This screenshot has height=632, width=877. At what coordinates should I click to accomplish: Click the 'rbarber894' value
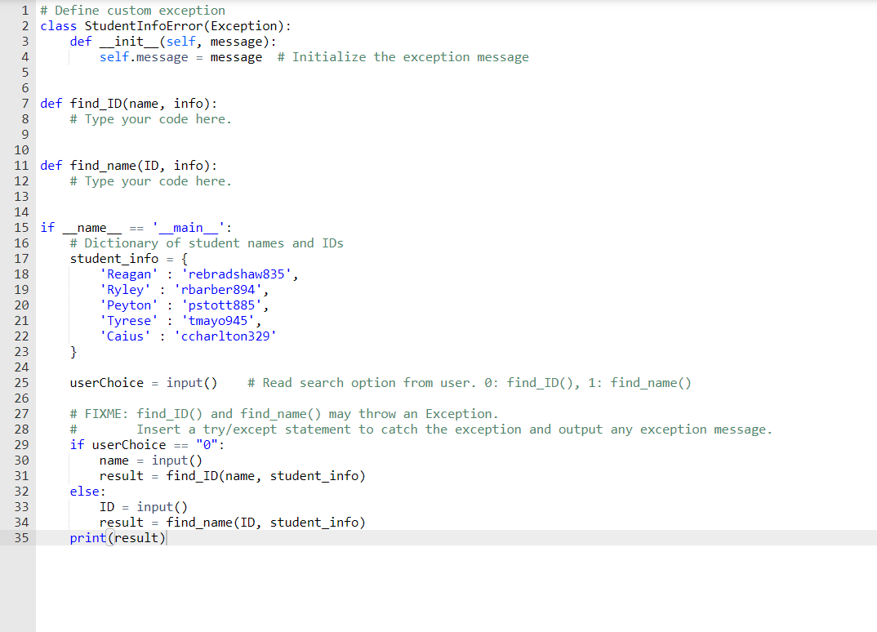pos(217,290)
